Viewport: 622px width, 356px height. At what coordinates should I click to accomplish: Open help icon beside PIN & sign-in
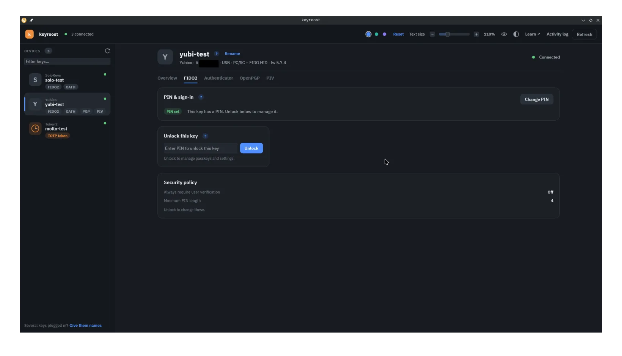pos(201,97)
